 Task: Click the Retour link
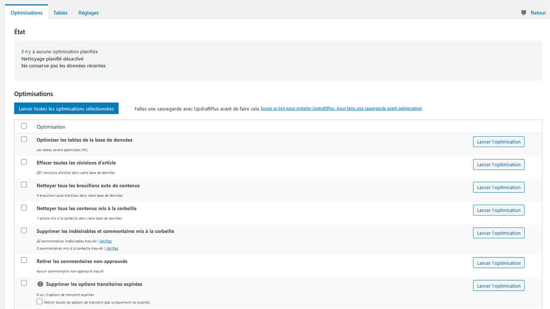[x=538, y=13]
